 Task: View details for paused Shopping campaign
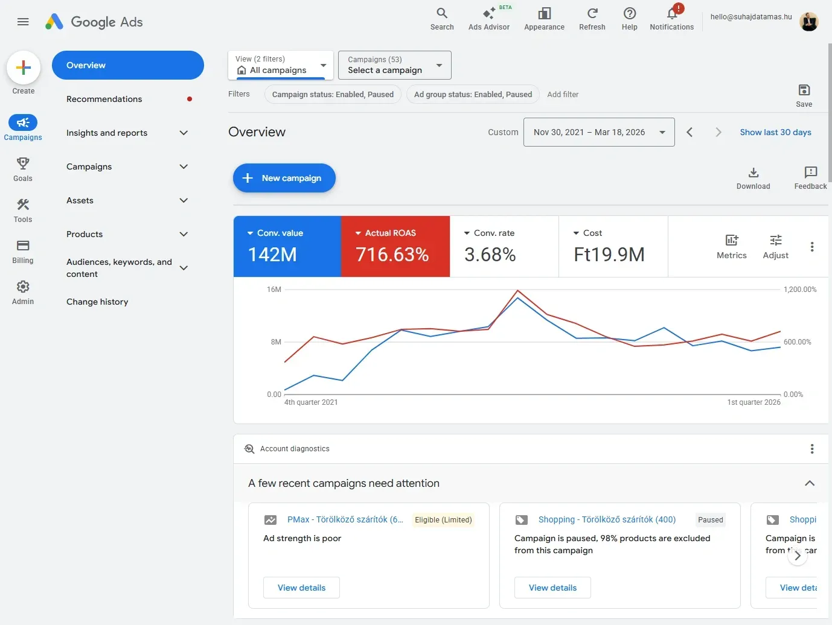pyautogui.click(x=552, y=588)
